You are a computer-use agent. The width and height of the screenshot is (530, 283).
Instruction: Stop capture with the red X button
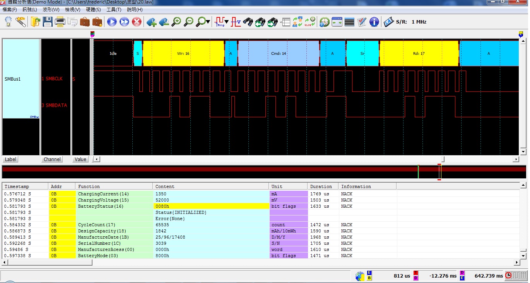click(x=137, y=22)
